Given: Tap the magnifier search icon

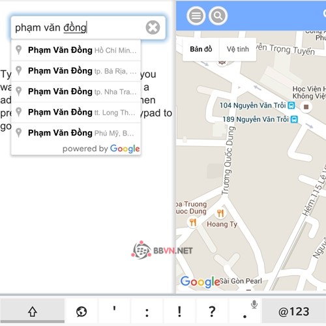Looking at the screenshot, I should (218, 16).
